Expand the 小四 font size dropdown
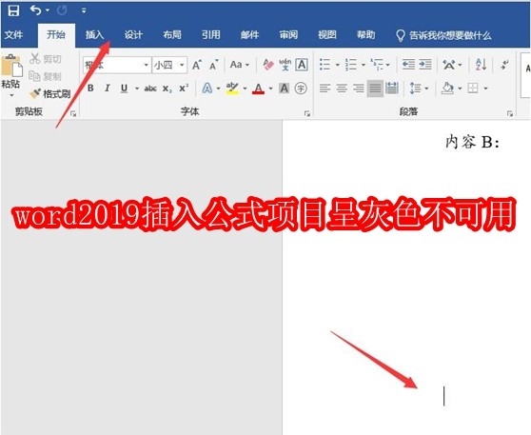 pyautogui.click(x=182, y=65)
